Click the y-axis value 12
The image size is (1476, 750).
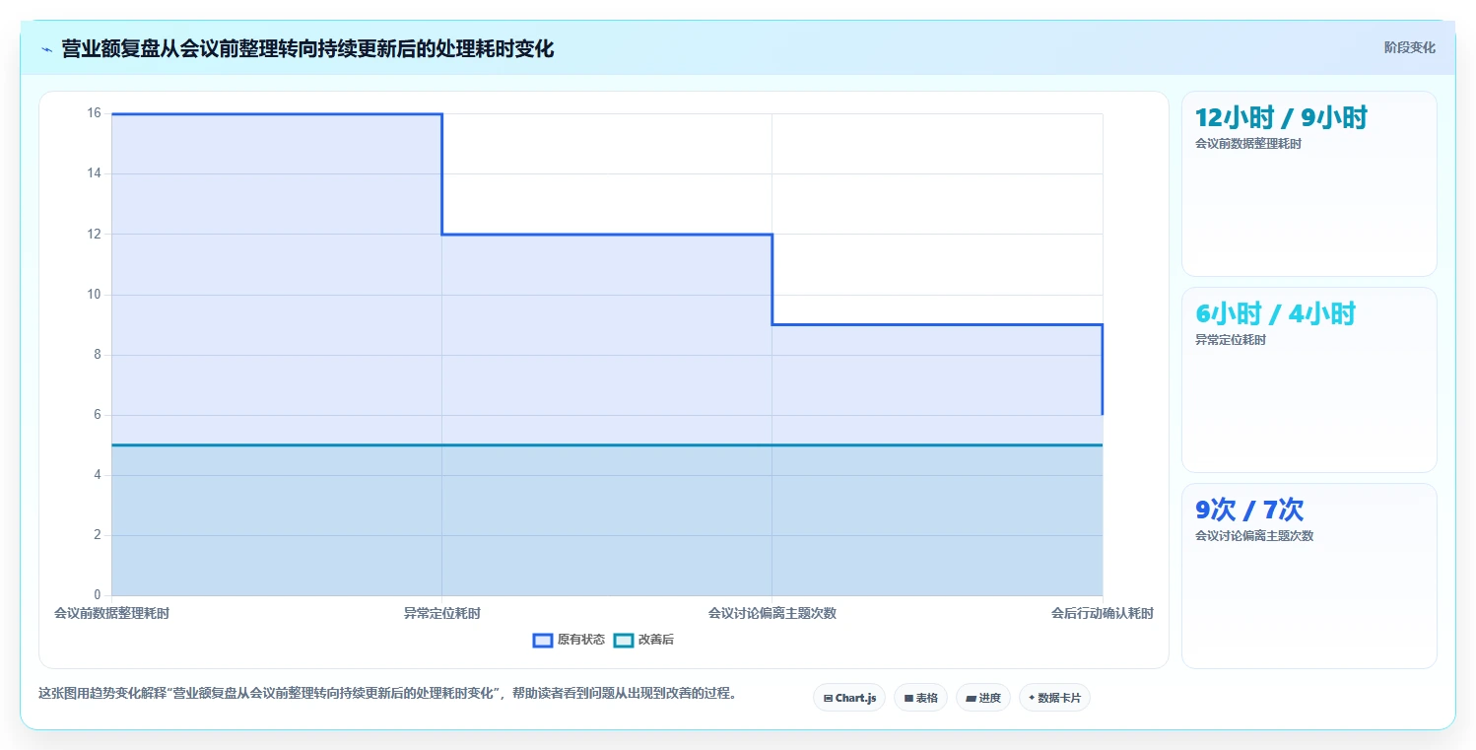click(x=94, y=234)
